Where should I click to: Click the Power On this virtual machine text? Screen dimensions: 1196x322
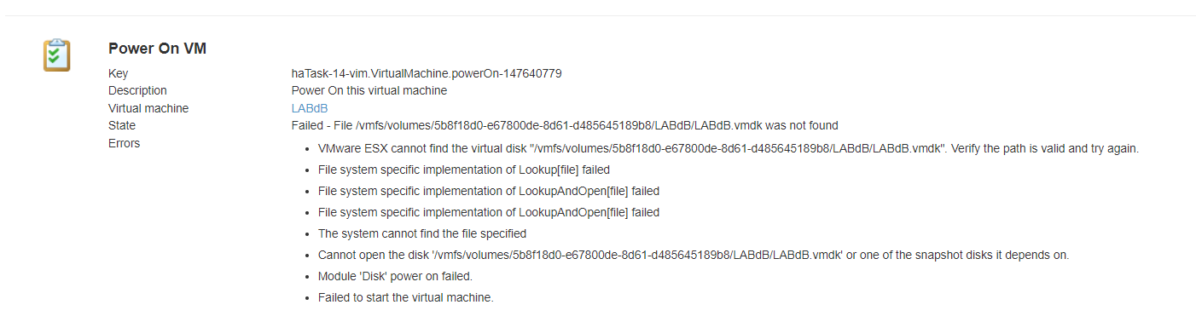369,90
